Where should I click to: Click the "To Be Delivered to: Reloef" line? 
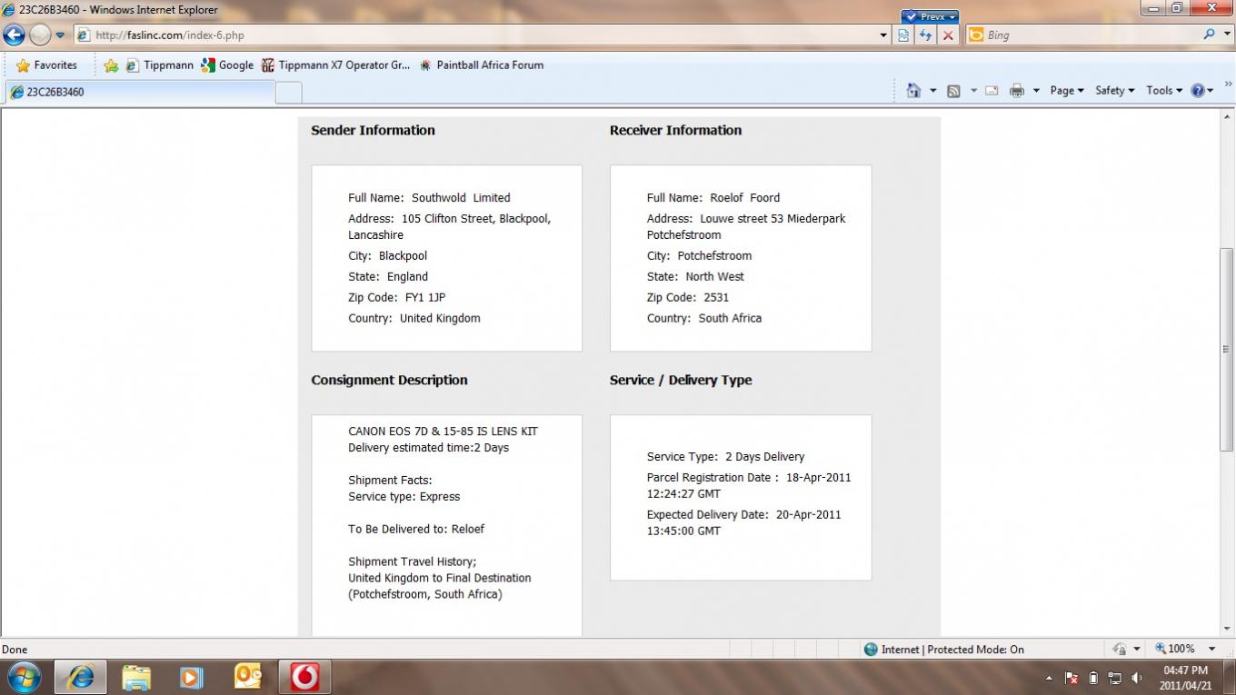(x=416, y=530)
